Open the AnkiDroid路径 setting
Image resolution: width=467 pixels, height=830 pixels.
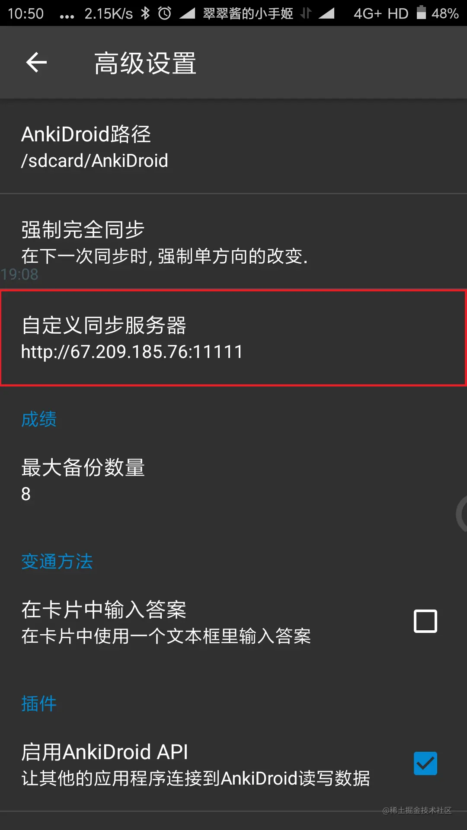(233, 147)
